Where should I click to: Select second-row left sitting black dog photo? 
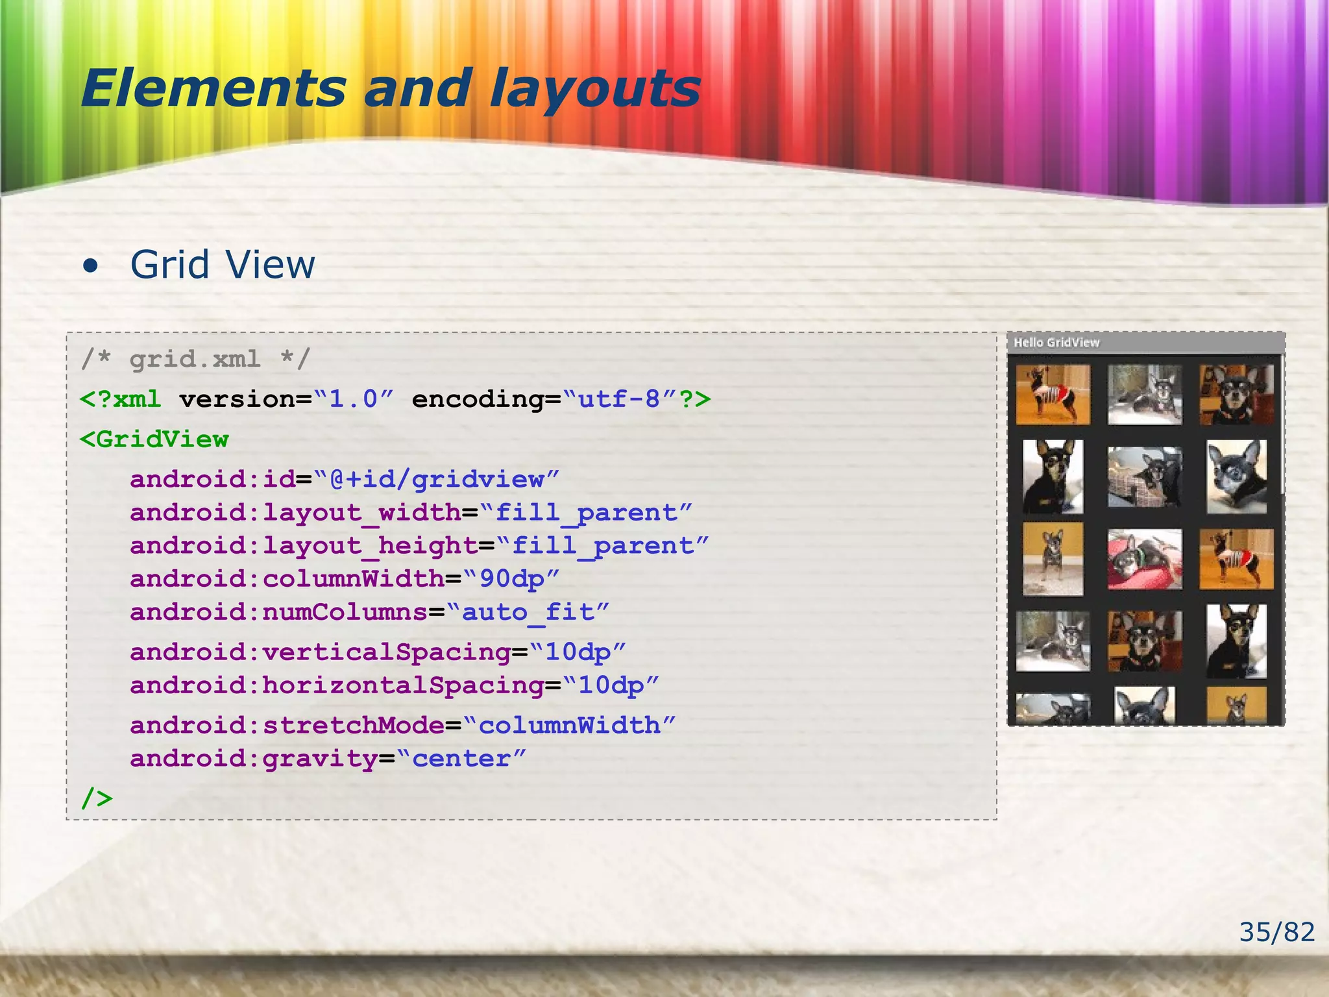(1053, 477)
